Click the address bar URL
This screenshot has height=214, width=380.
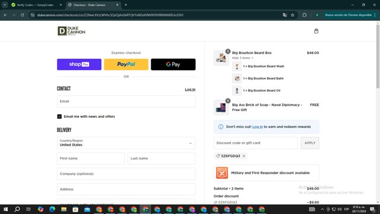(x=110, y=15)
